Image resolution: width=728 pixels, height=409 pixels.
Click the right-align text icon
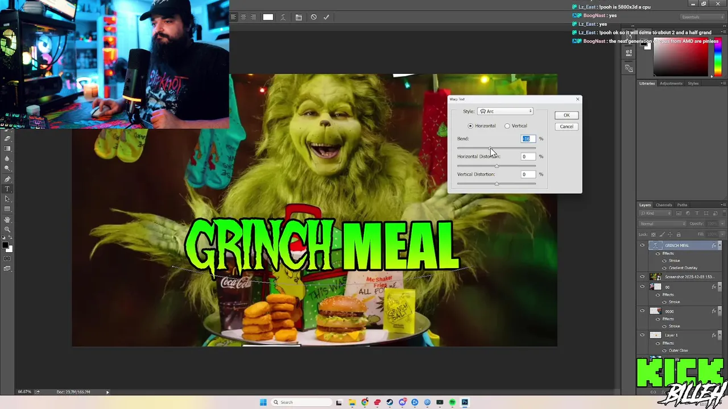tap(253, 17)
